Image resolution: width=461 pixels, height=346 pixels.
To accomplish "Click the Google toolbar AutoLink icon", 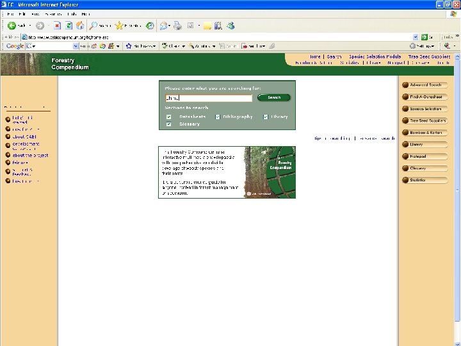I will click(x=191, y=46).
